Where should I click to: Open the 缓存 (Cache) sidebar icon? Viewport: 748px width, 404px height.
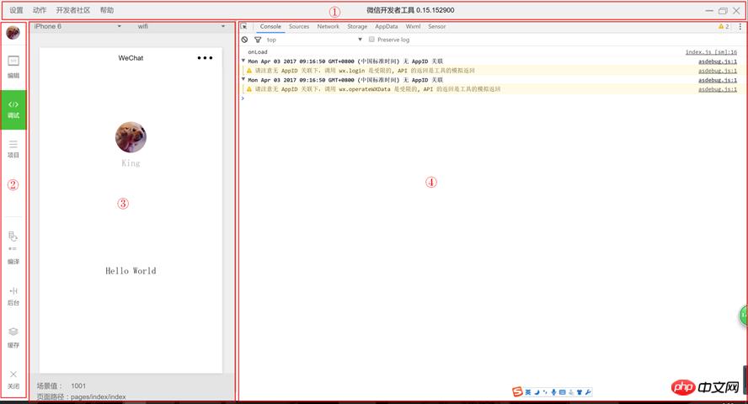tap(13, 336)
